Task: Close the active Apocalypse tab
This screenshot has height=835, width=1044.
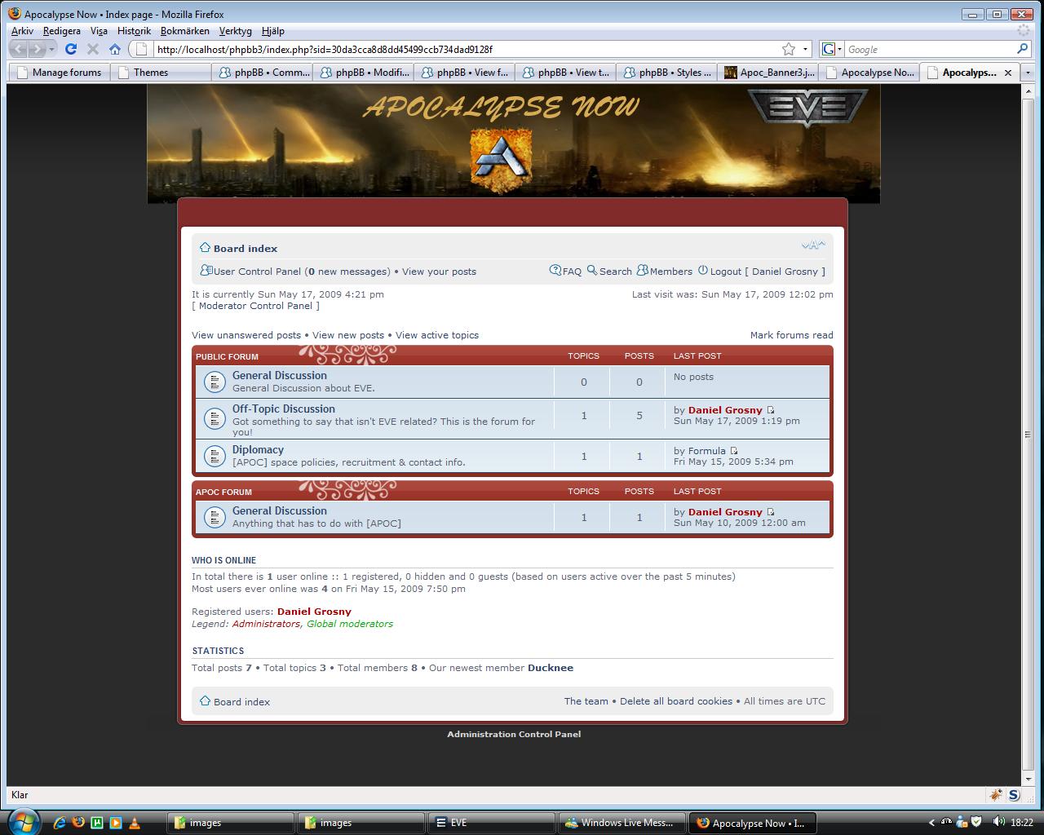Action: point(1008,73)
